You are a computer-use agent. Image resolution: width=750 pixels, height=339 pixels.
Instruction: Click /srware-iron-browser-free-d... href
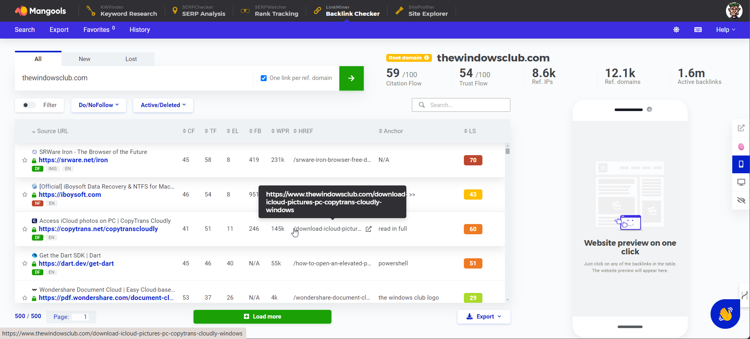pyautogui.click(x=332, y=160)
